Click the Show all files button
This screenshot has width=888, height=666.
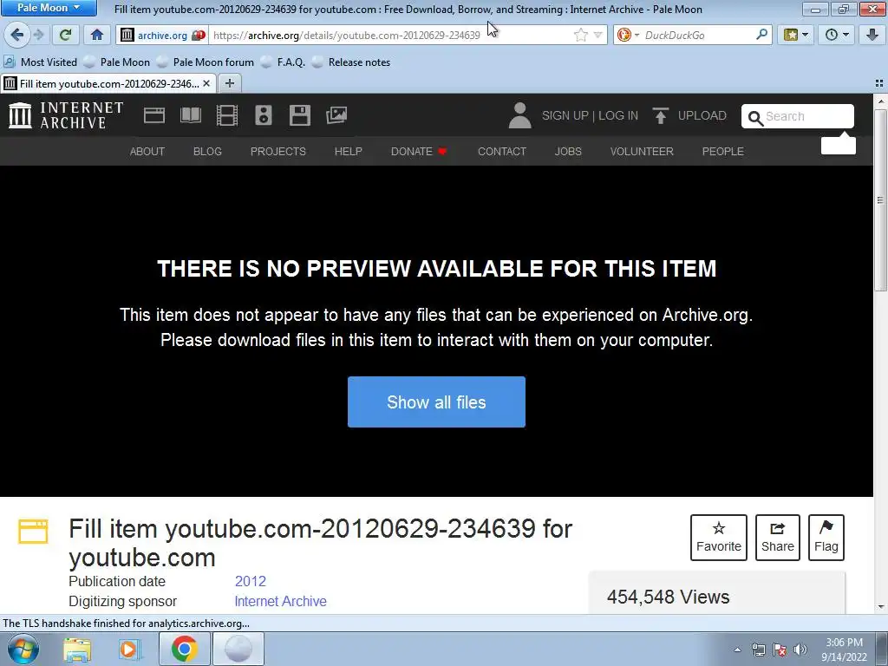click(436, 402)
